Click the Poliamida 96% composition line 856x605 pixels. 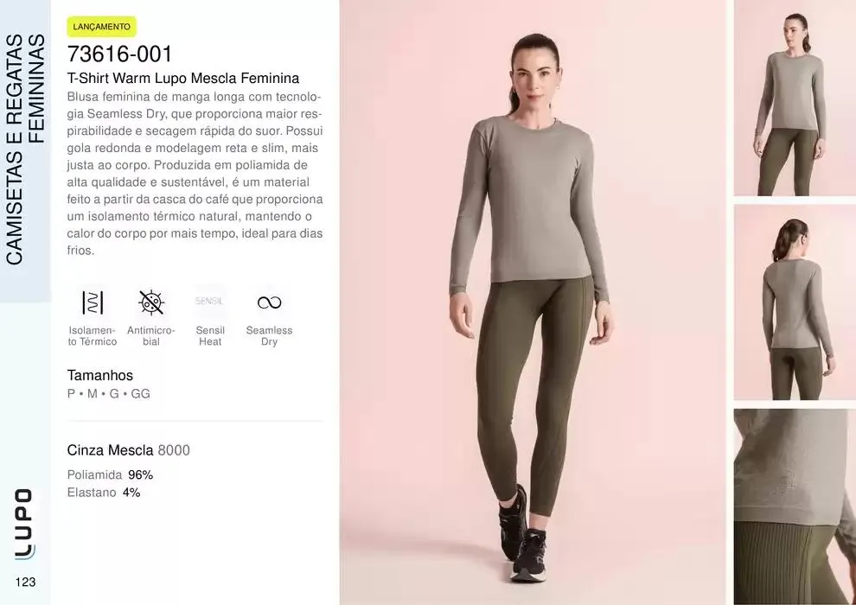point(111,474)
